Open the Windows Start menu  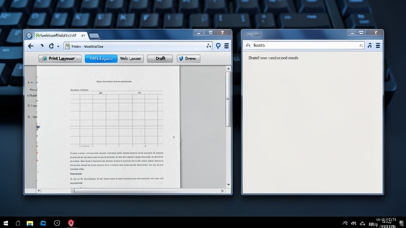(x=6, y=223)
